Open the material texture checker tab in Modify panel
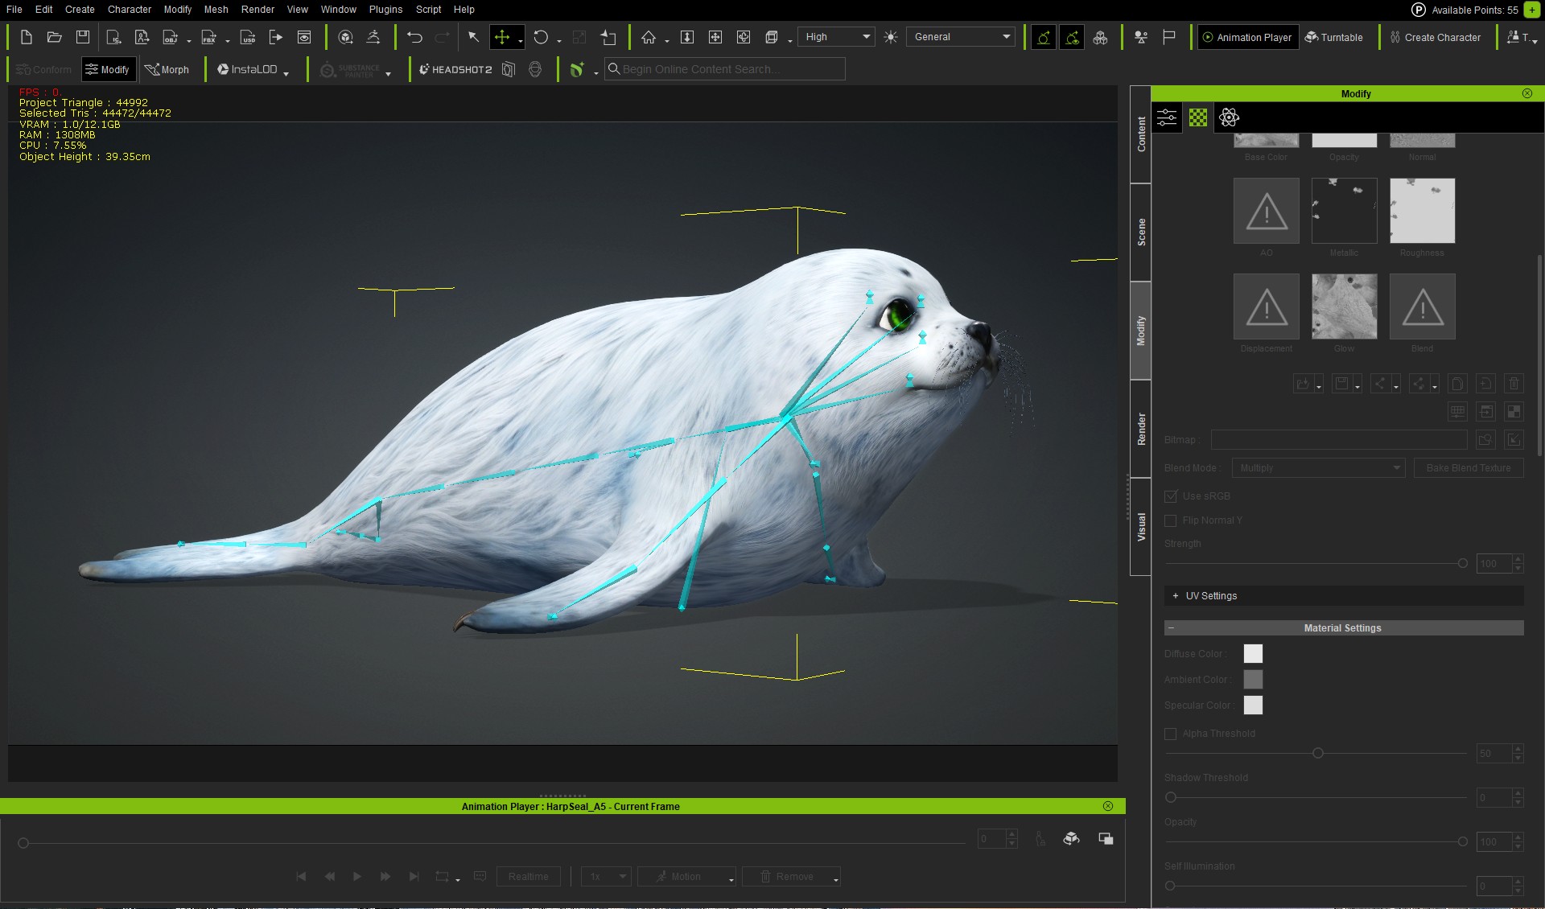Viewport: 1545px width, 909px height. (1197, 117)
